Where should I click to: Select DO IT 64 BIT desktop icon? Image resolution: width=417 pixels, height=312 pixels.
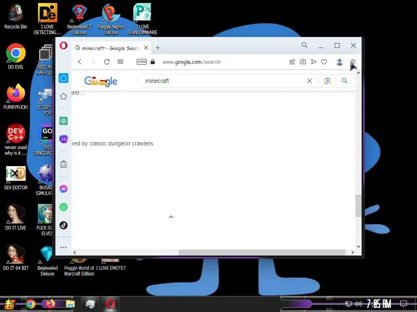(x=16, y=257)
